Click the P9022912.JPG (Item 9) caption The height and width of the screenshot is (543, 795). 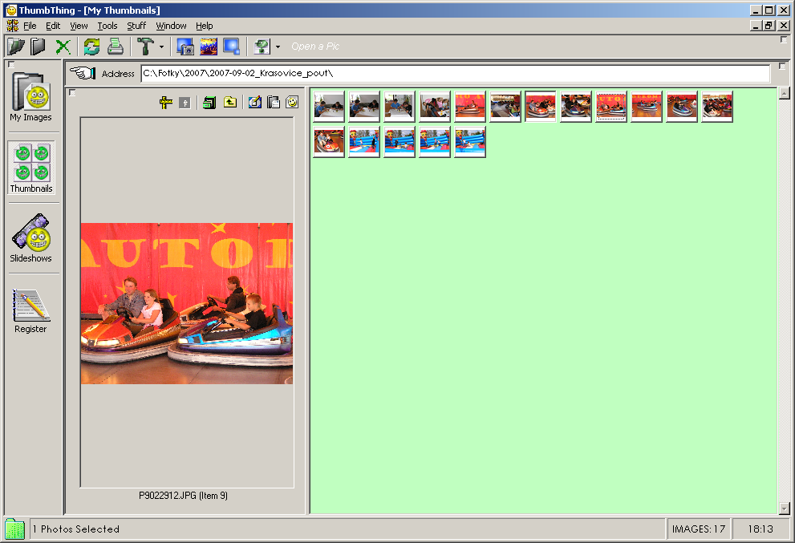tap(183, 496)
